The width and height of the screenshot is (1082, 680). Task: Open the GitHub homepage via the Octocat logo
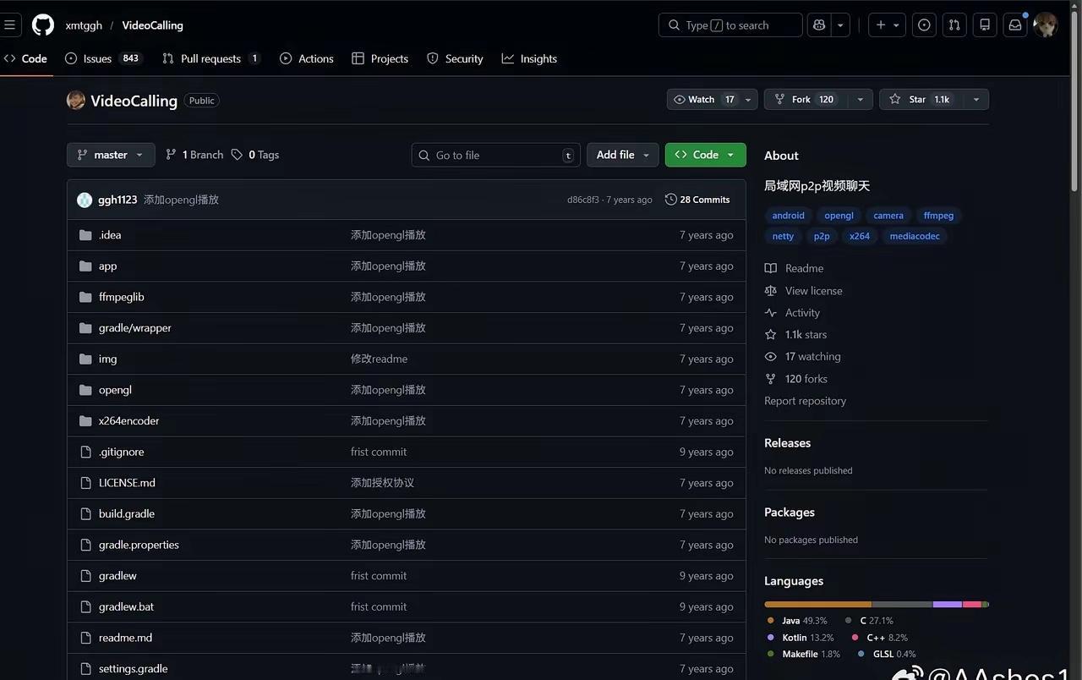point(43,25)
